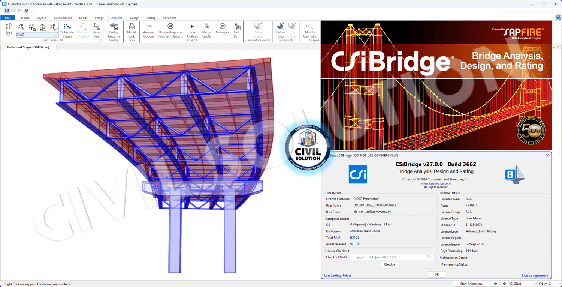The image size is (562, 287).
Task: Open the Checkout Until calendar dropdown
Action: [430, 257]
